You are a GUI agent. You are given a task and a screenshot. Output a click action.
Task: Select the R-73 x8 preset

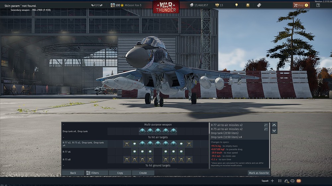(x=84, y=160)
